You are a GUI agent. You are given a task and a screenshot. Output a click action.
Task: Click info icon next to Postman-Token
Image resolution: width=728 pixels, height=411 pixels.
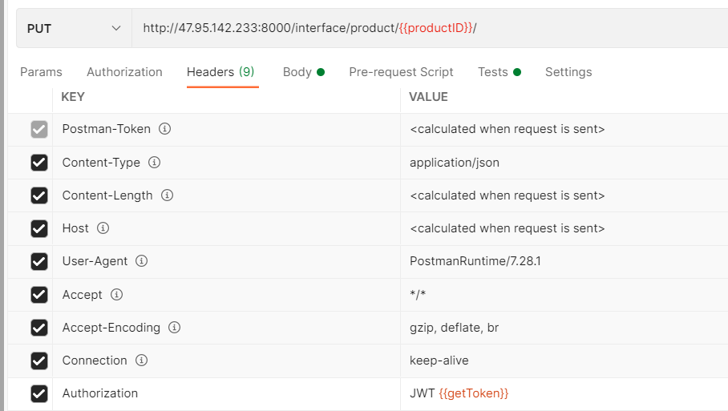tap(165, 129)
